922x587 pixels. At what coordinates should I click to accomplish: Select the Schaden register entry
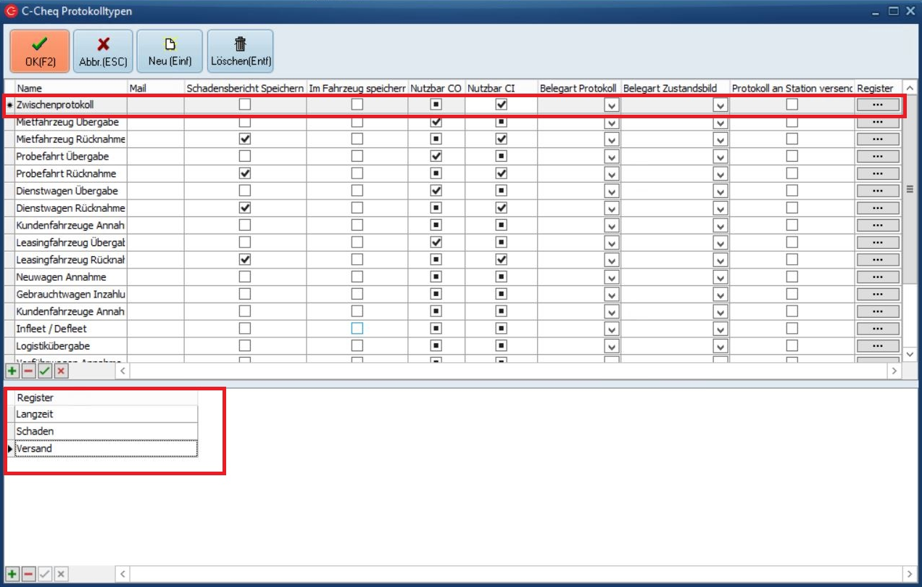[x=101, y=431]
